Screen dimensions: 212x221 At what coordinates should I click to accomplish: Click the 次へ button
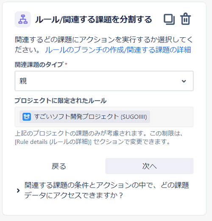click(149, 166)
